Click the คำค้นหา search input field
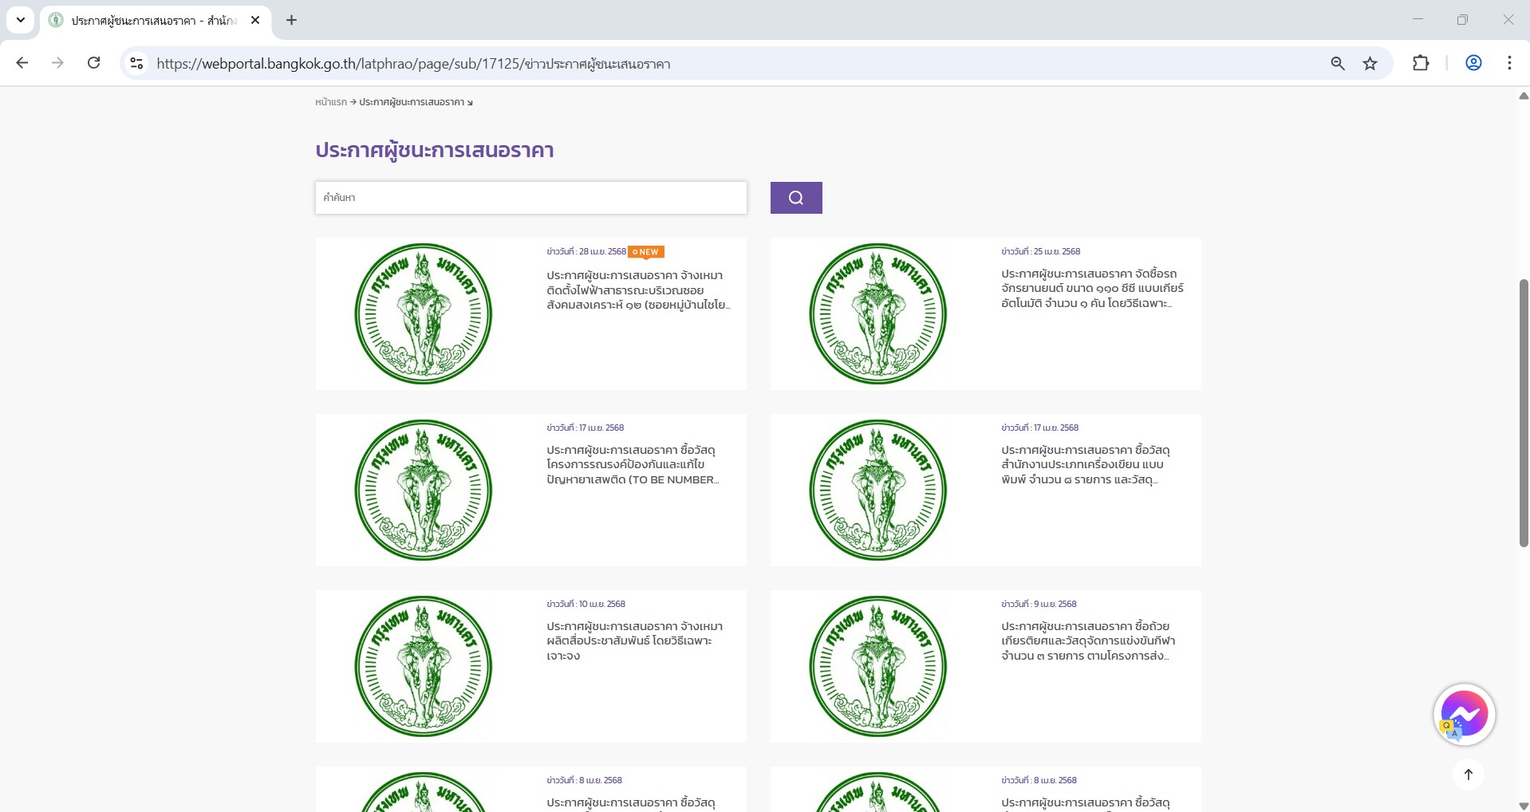 (x=531, y=198)
